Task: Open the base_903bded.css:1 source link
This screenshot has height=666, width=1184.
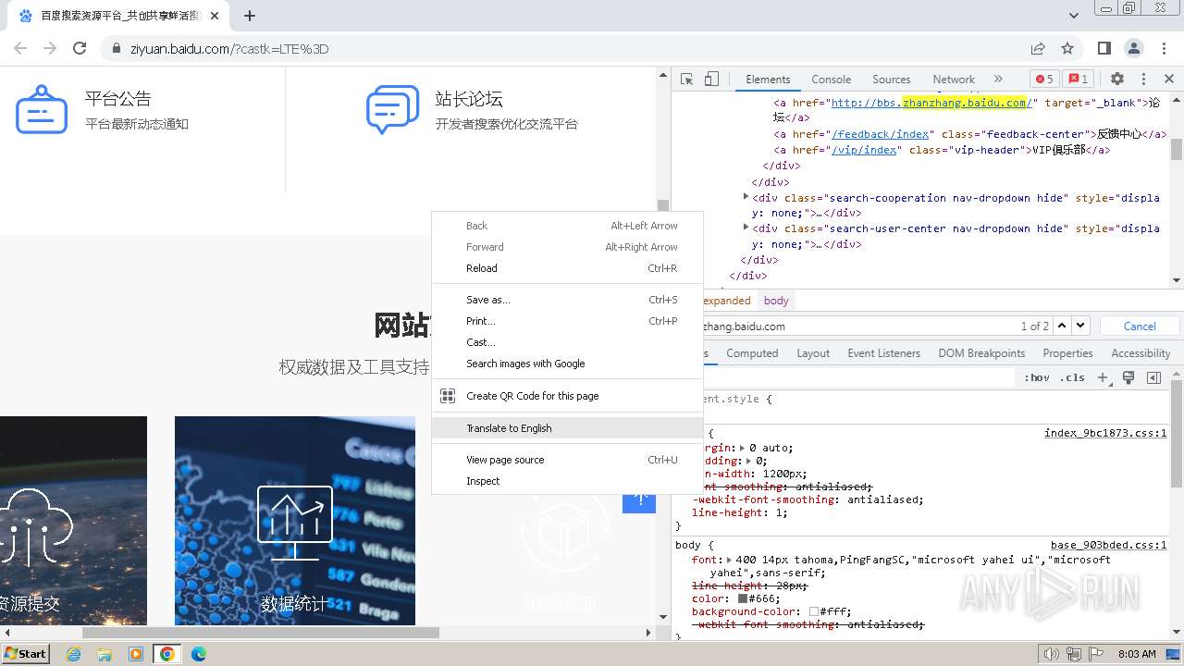Action: tap(1108, 546)
